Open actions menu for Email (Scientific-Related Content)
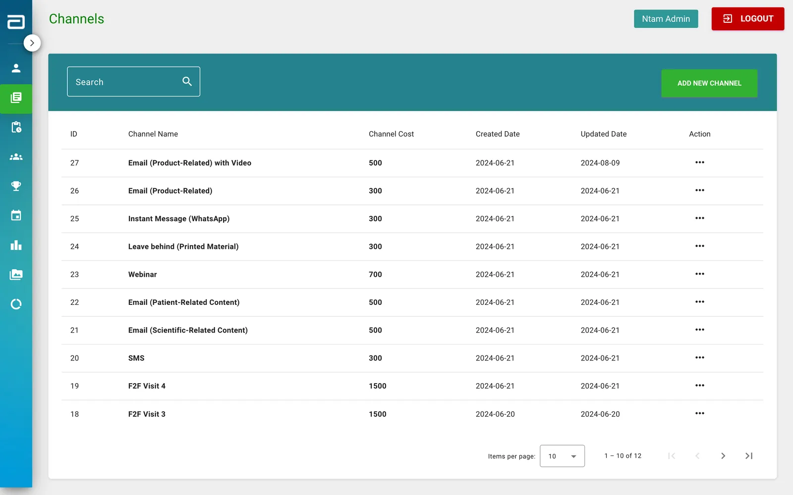Image resolution: width=793 pixels, height=495 pixels. 699,330
